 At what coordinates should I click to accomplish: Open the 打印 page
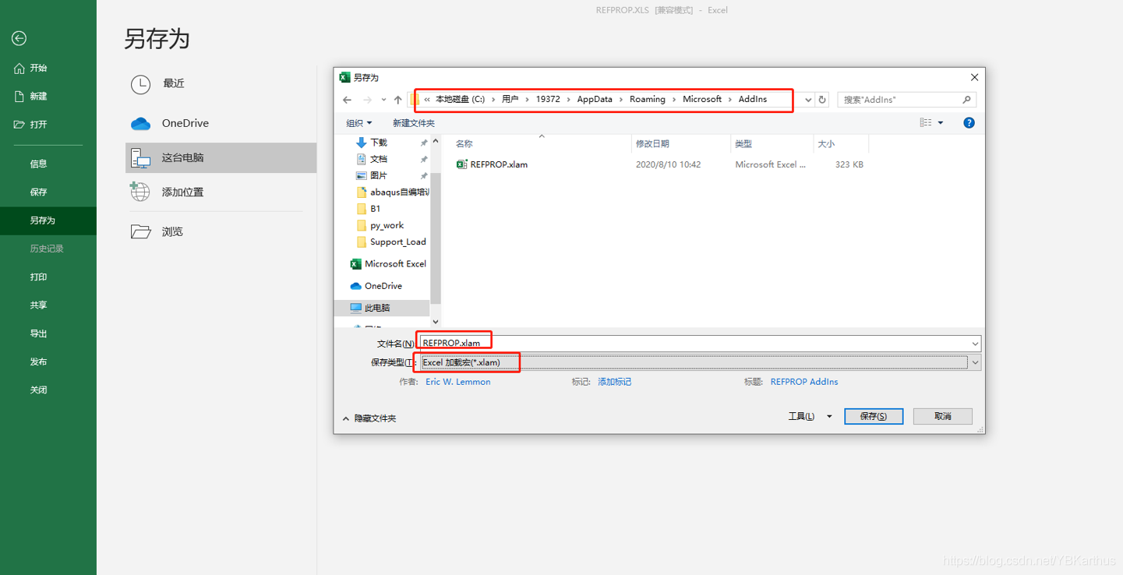tap(38, 277)
